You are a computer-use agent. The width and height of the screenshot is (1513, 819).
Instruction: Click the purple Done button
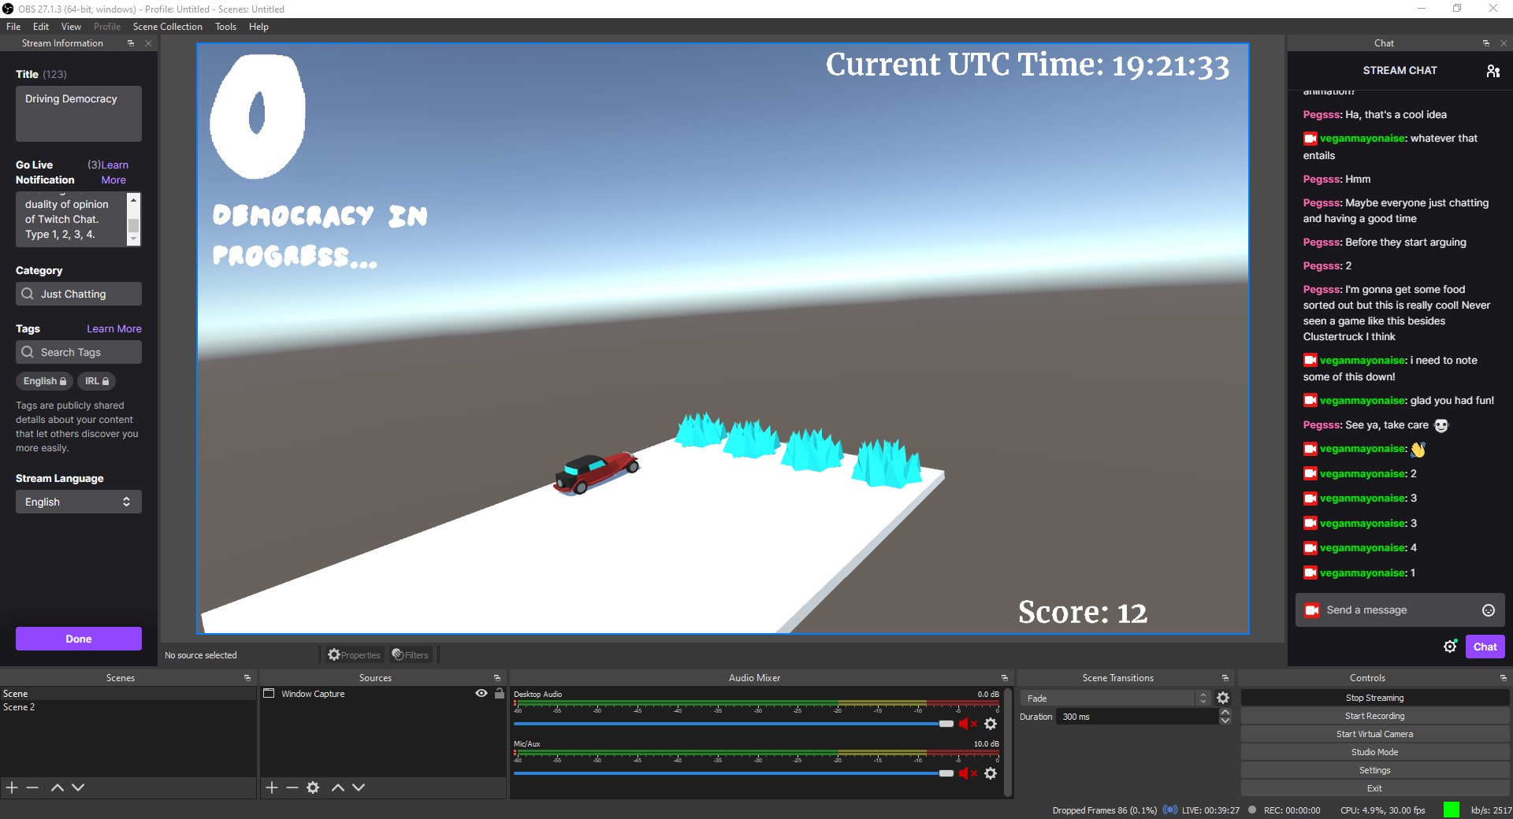pos(79,639)
